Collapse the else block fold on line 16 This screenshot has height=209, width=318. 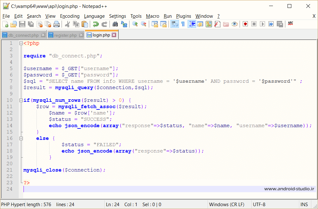click(x=21, y=139)
